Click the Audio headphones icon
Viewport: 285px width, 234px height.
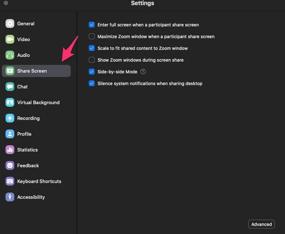point(10,55)
